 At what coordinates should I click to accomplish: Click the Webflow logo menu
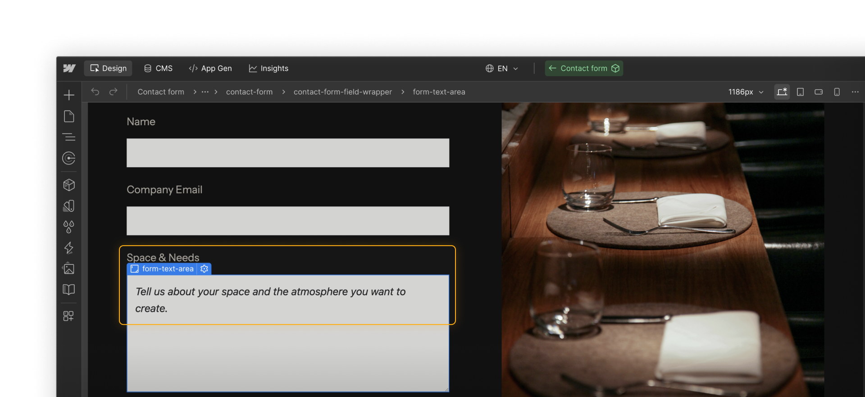pos(69,68)
